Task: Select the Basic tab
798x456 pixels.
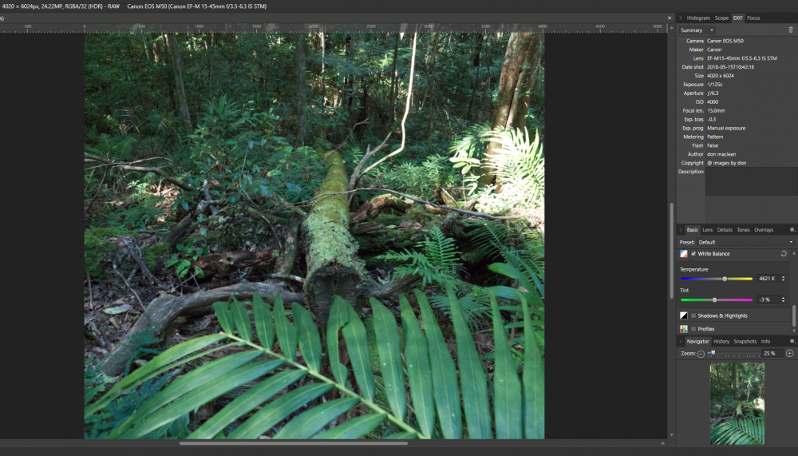Action: point(692,230)
